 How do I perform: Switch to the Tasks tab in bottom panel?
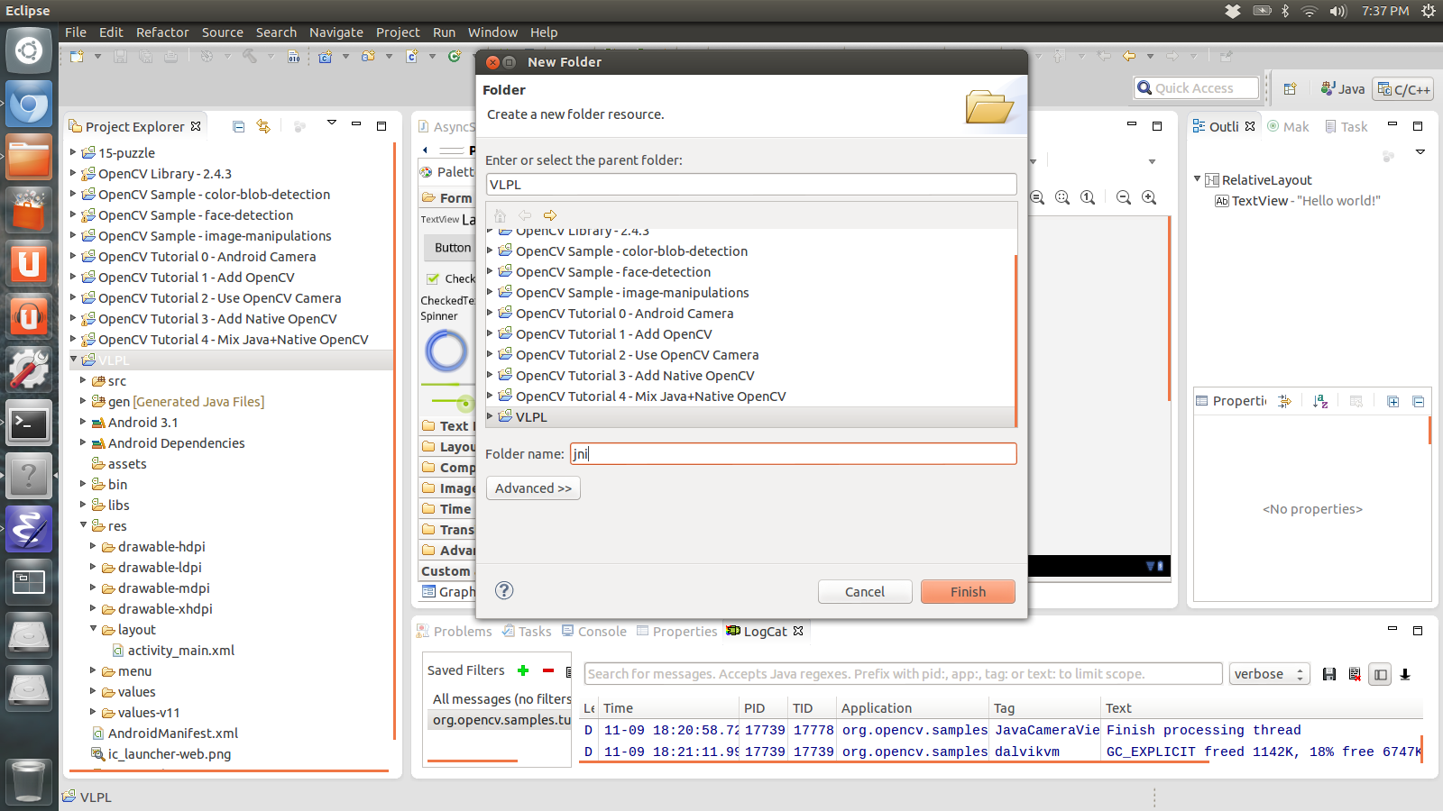[x=527, y=631]
